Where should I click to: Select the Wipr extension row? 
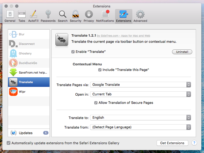click(29, 92)
